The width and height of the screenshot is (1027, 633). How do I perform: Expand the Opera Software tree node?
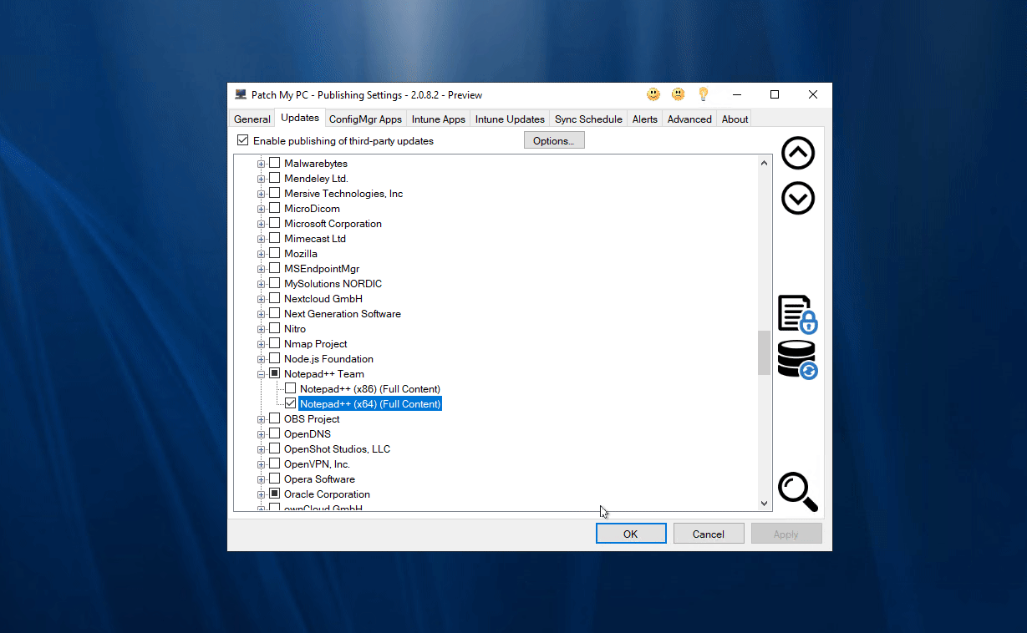[x=262, y=479]
